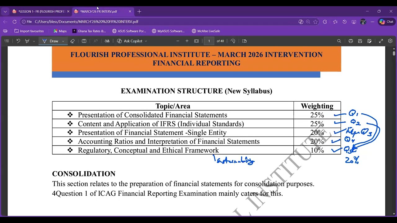Open the Favourites list icon
397x223 pixels.
335,22
